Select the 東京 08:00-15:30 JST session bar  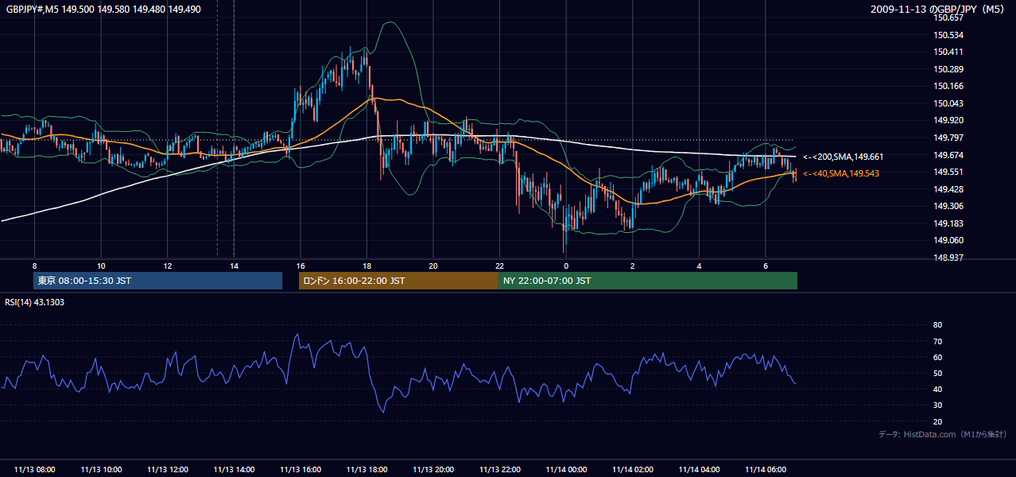[158, 281]
